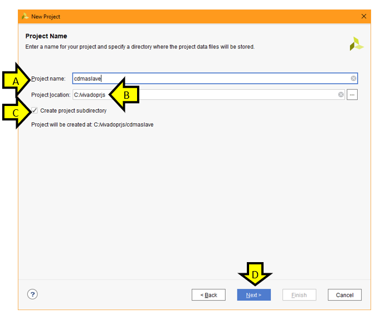Viewport: 375px width, 314px height.
Task: Click the yellow arrow labeled B
Action: pyautogui.click(x=124, y=95)
